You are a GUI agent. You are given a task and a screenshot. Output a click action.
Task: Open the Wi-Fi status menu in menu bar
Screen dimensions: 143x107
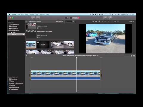(110, 14)
